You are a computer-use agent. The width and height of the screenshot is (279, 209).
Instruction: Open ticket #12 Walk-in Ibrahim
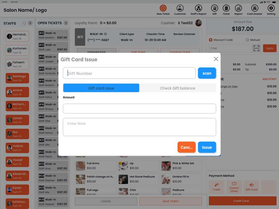tap(53, 35)
